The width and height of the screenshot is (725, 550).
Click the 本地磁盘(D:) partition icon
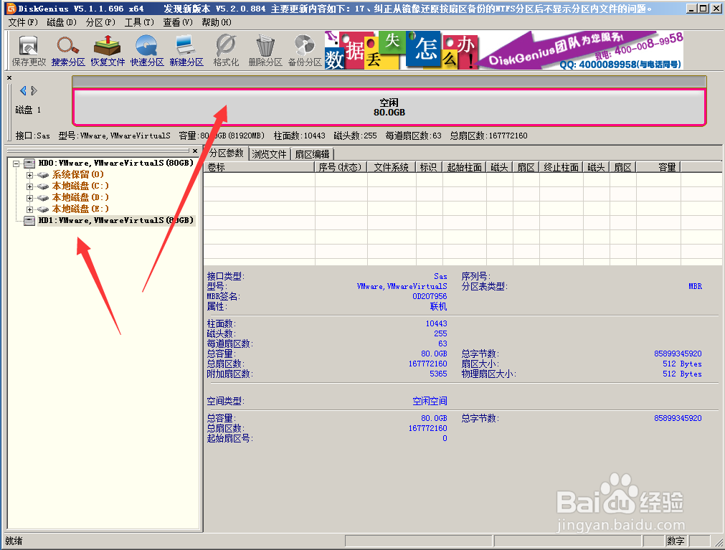coord(43,198)
